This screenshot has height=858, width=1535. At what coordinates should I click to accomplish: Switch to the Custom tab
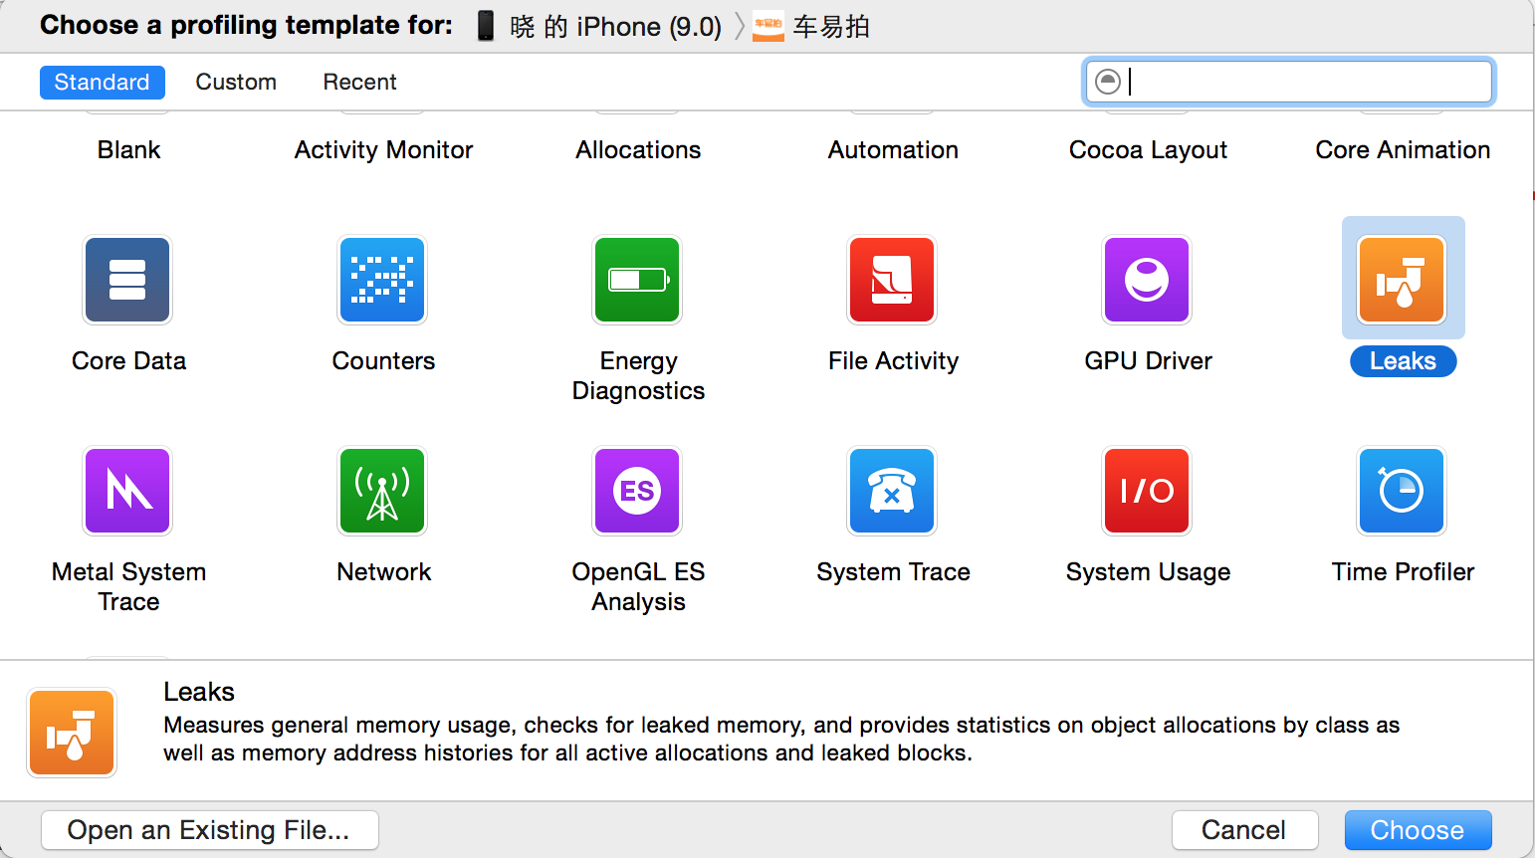236,82
